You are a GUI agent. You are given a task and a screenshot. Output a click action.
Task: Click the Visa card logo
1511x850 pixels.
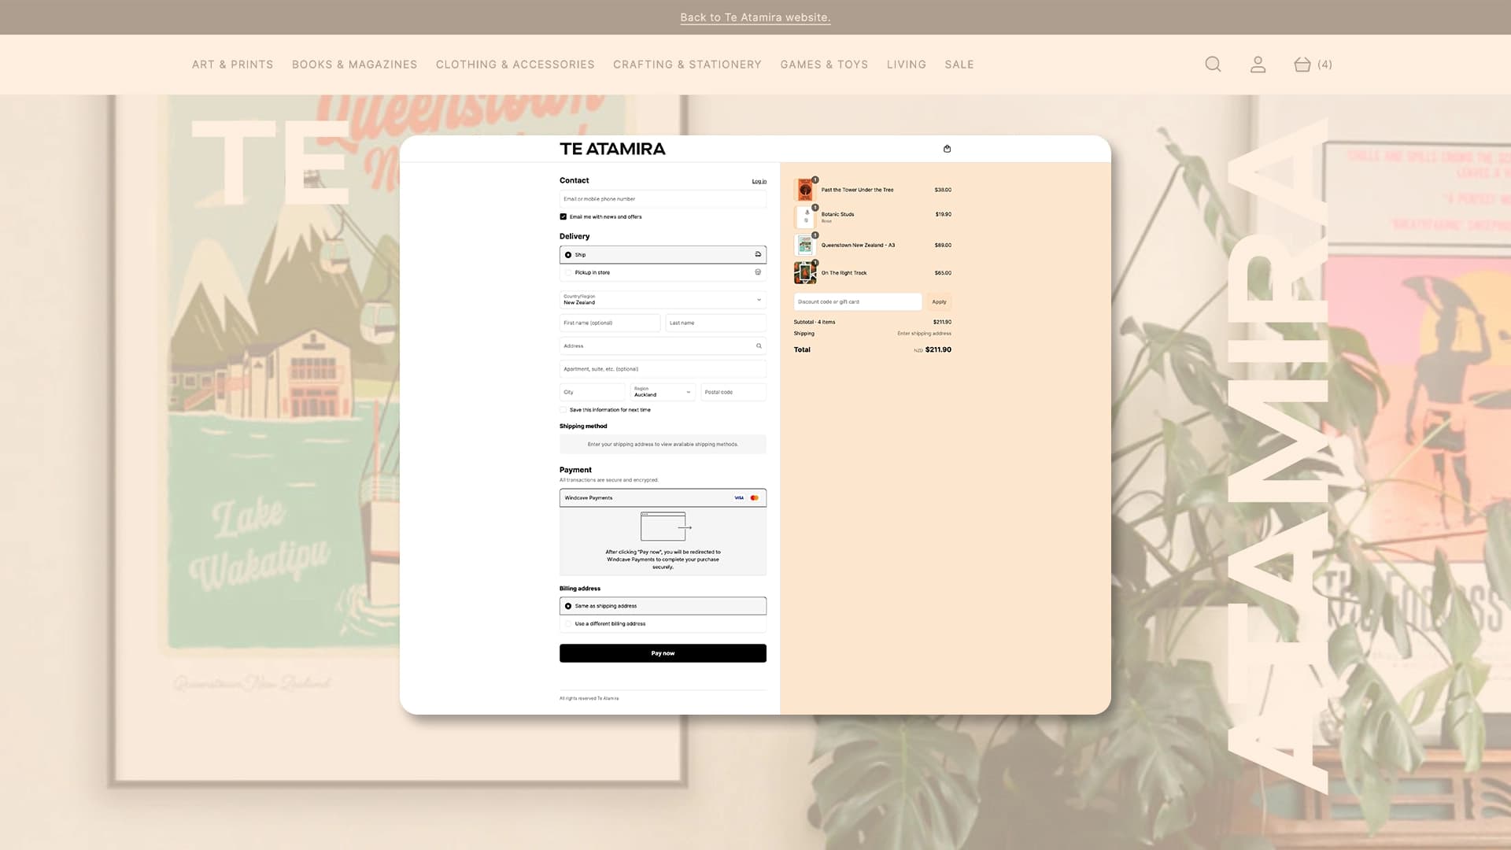tap(739, 498)
